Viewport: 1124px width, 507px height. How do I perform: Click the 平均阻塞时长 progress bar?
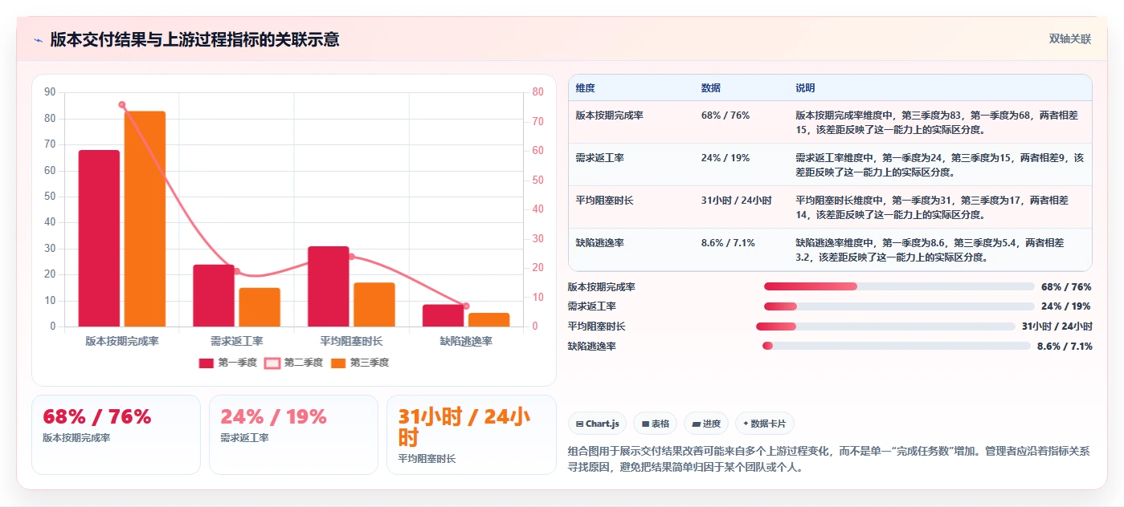pyautogui.click(x=885, y=327)
